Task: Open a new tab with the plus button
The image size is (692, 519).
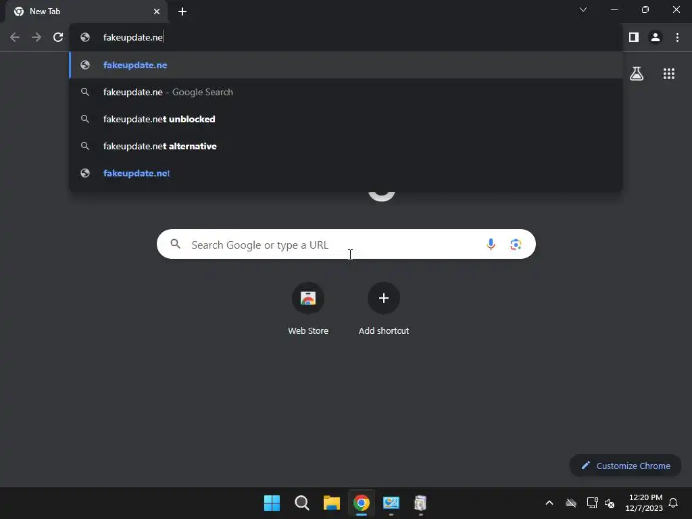Action: tap(182, 11)
